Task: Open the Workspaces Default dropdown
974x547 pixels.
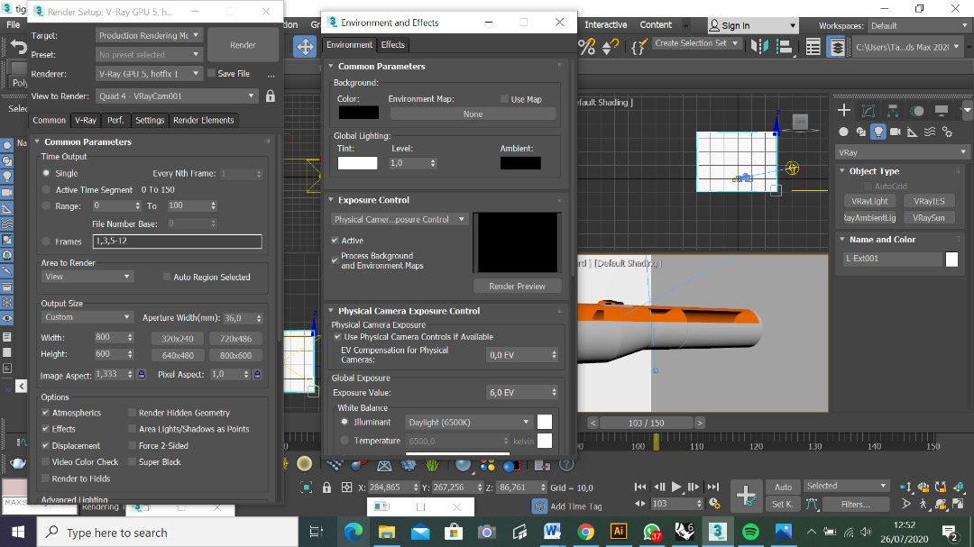Action: [918, 25]
